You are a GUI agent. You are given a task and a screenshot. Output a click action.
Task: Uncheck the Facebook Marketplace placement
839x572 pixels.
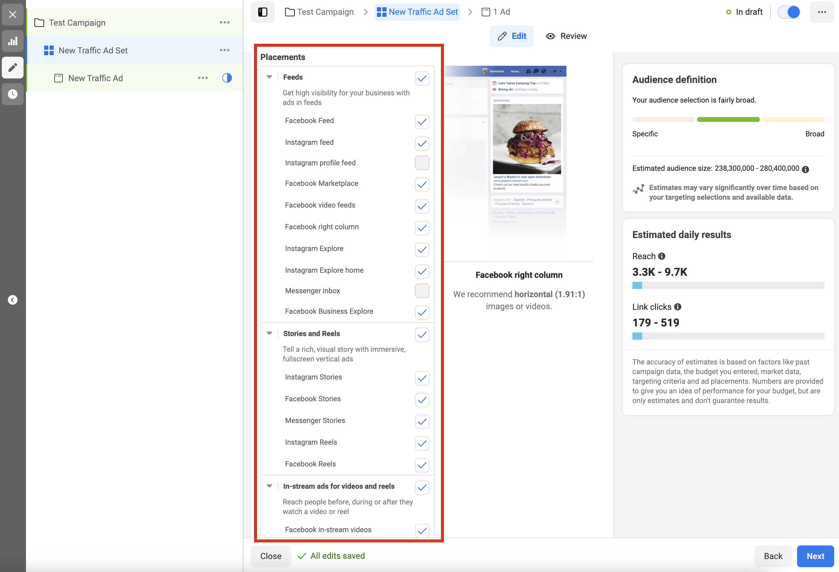click(x=422, y=184)
